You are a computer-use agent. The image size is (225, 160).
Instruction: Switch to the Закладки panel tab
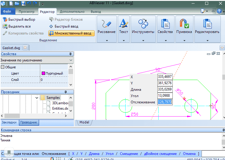(9, 122)
